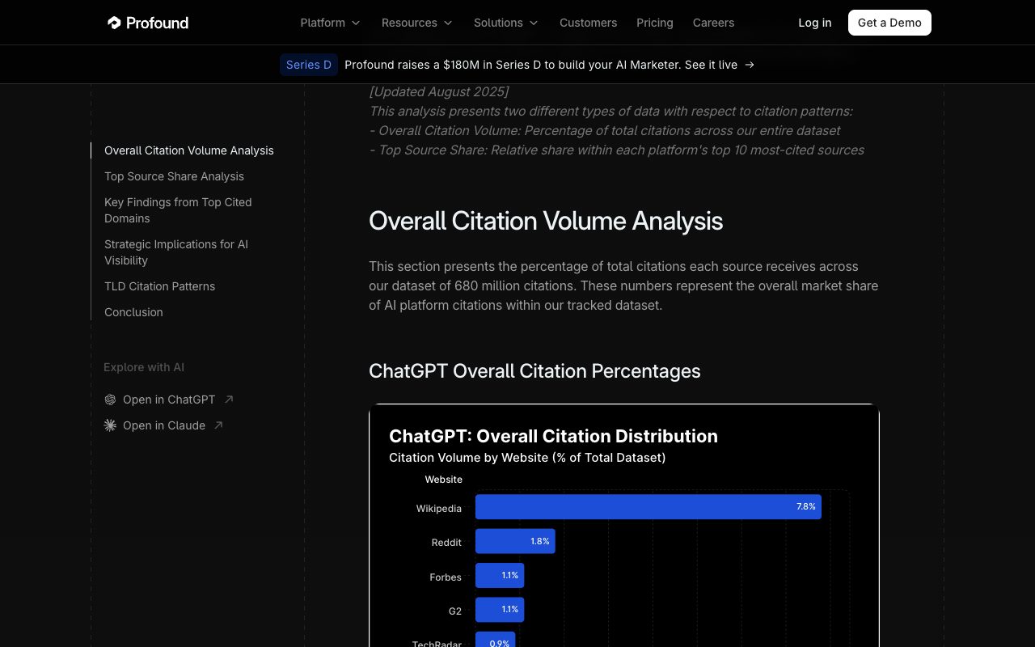This screenshot has width=1035, height=647.
Task: Go to the Pricing page
Action: (655, 23)
